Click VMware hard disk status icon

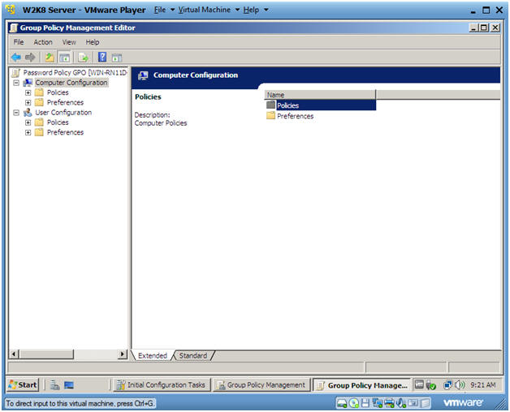coord(342,403)
